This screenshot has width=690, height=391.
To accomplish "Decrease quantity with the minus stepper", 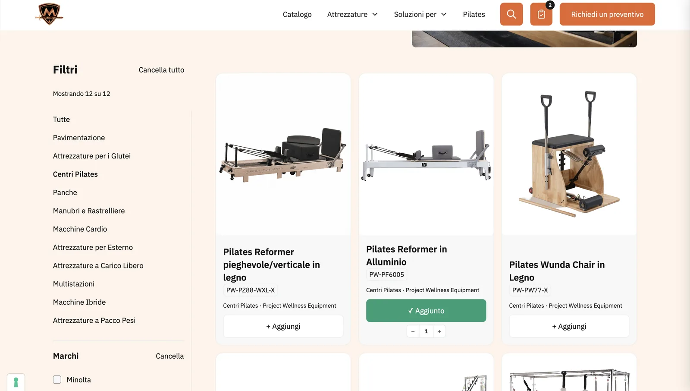I will pos(413,331).
